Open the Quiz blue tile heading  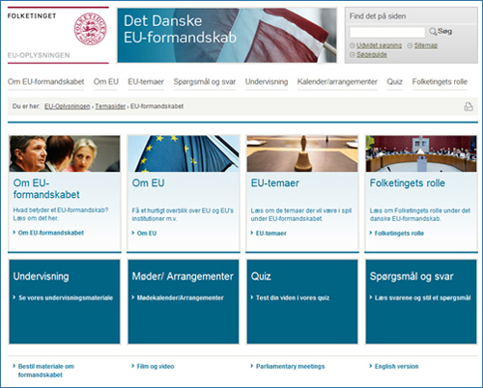(261, 276)
